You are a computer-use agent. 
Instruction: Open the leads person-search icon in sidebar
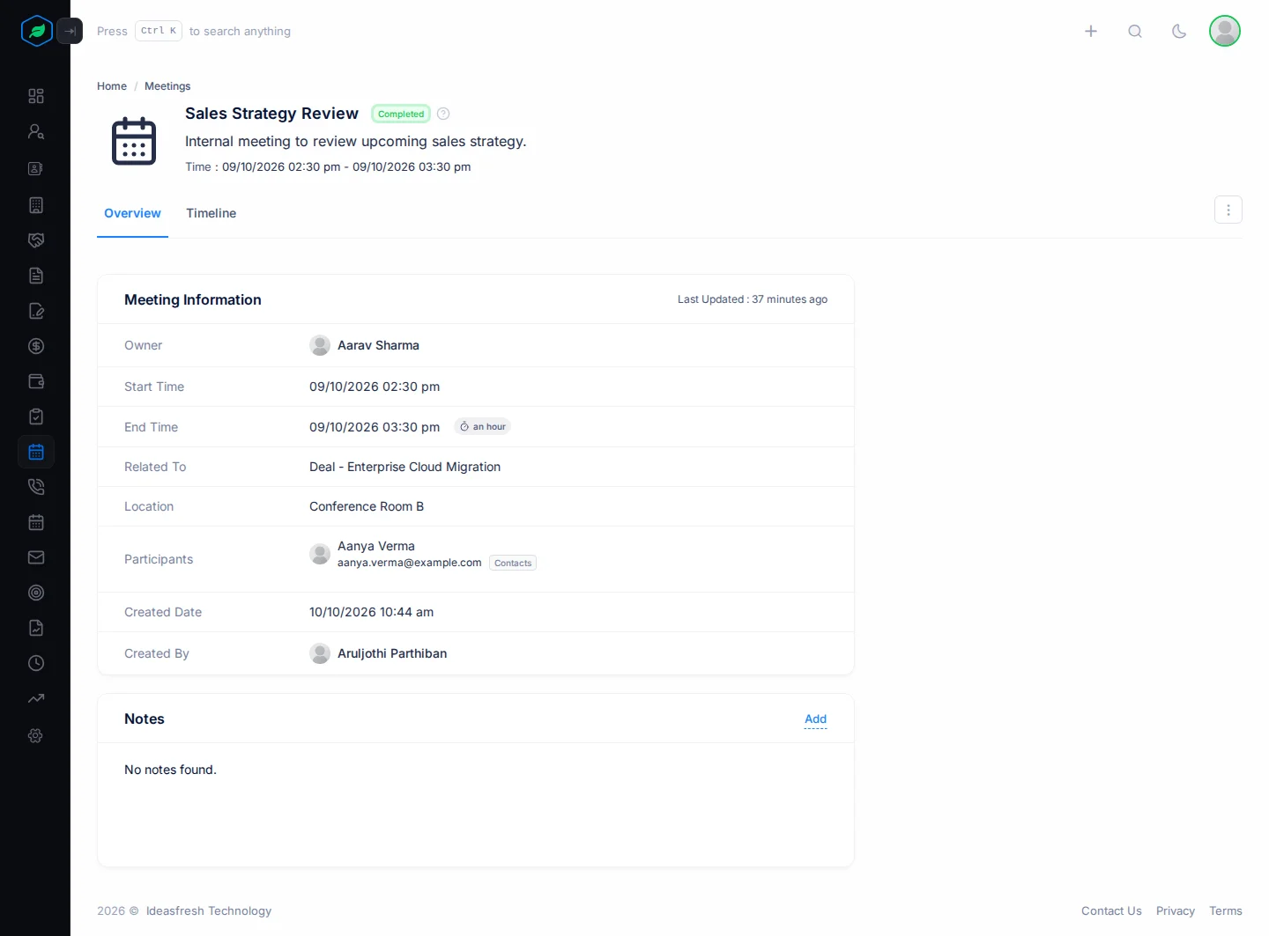[36, 132]
